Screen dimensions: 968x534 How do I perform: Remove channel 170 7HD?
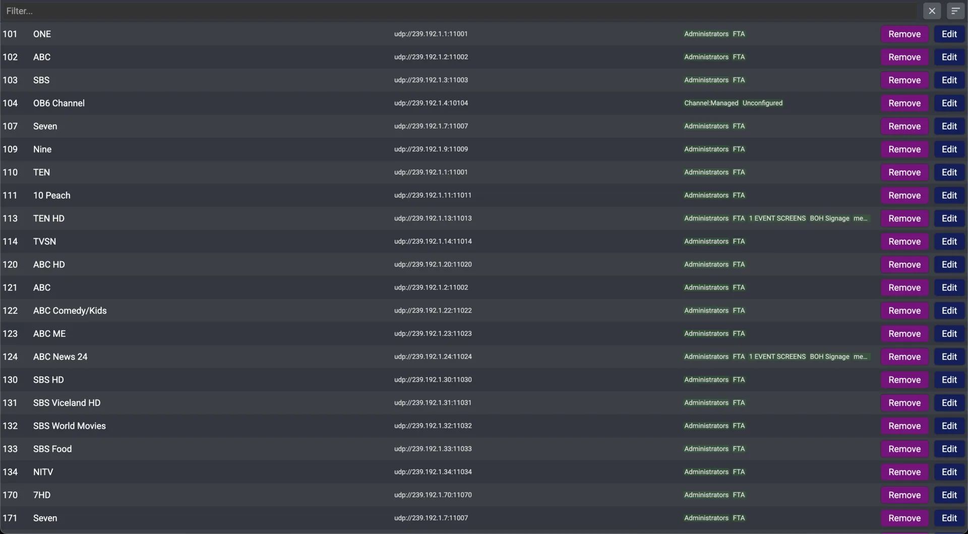point(904,495)
